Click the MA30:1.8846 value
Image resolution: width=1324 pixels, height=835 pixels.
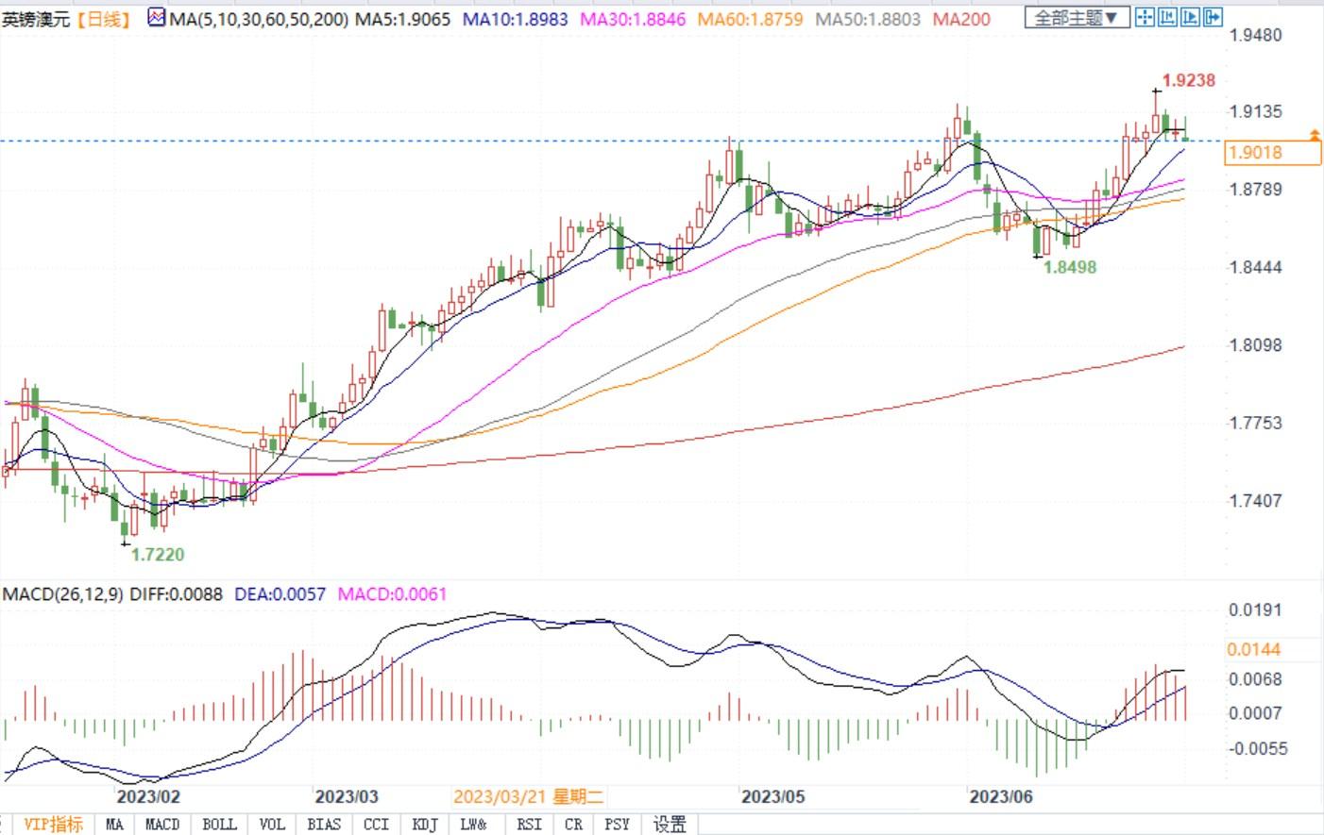click(x=634, y=18)
